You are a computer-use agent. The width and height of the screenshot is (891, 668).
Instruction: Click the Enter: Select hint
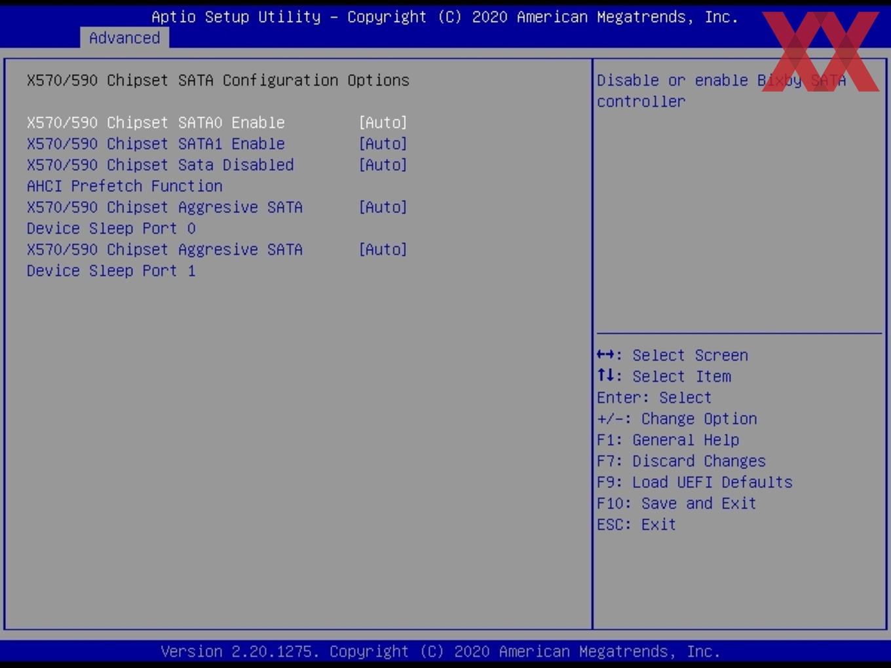pos(654,398)
